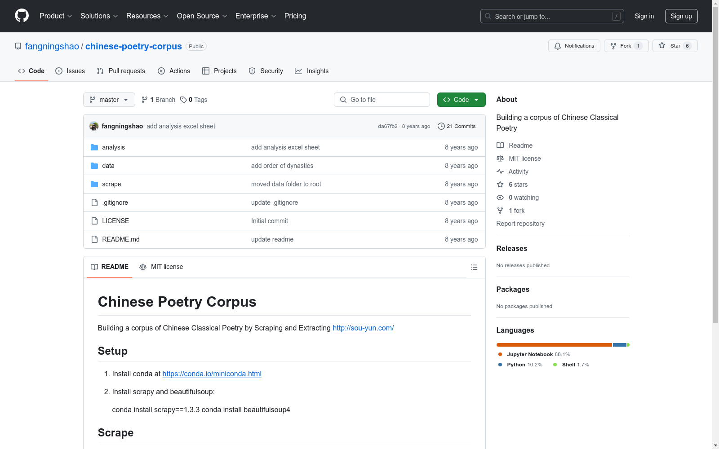Expand the Open Source menu
The image size is (719, 449).
(202, 16)
